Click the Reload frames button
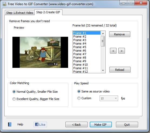The image size is (150, 133). (120, 70)
